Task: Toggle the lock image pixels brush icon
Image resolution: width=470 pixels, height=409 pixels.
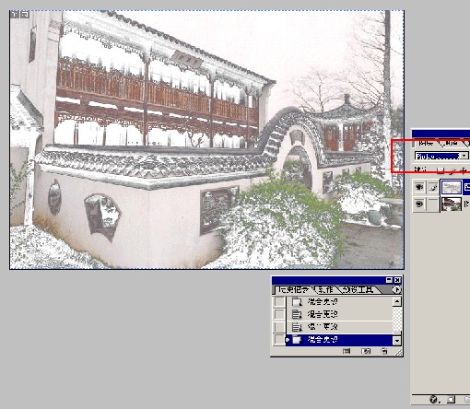Action: [x=452, y=169]
